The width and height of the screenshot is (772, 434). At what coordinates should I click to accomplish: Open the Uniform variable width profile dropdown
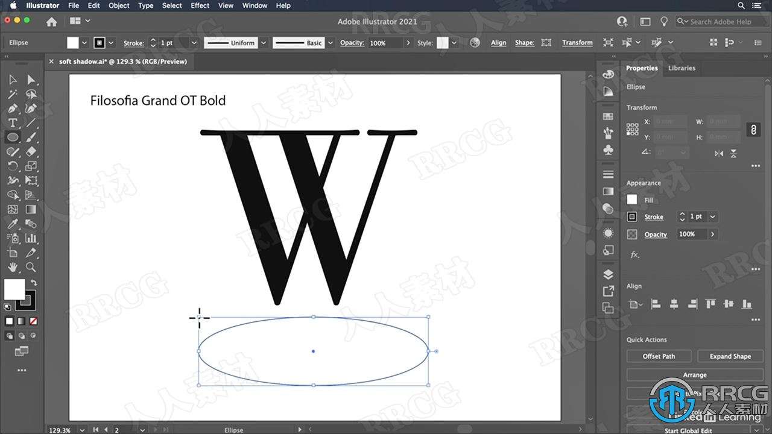coord(264,43)
